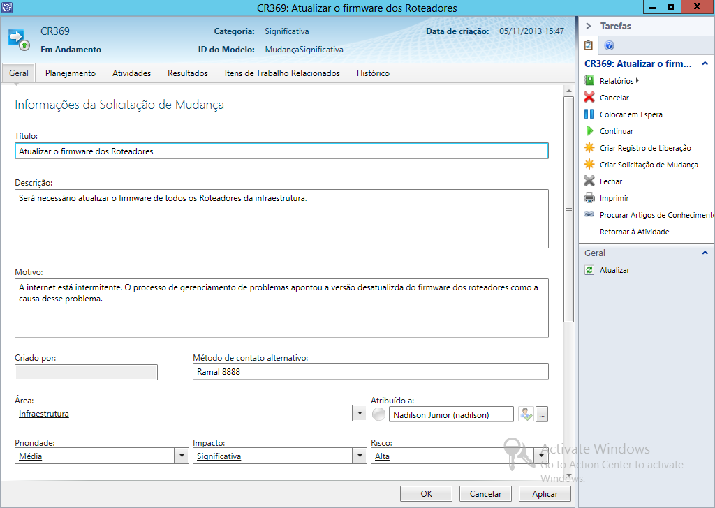Click the presence status circle beside Nadilson Junior
This screenshot has height=508, width=715.
click(378, 414)
